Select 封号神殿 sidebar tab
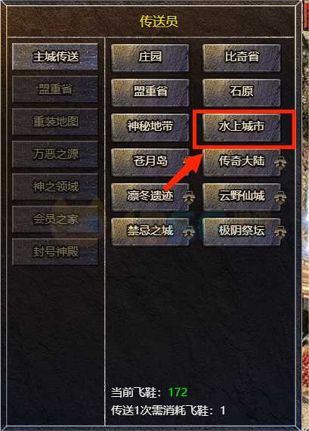 click(55, 252)
